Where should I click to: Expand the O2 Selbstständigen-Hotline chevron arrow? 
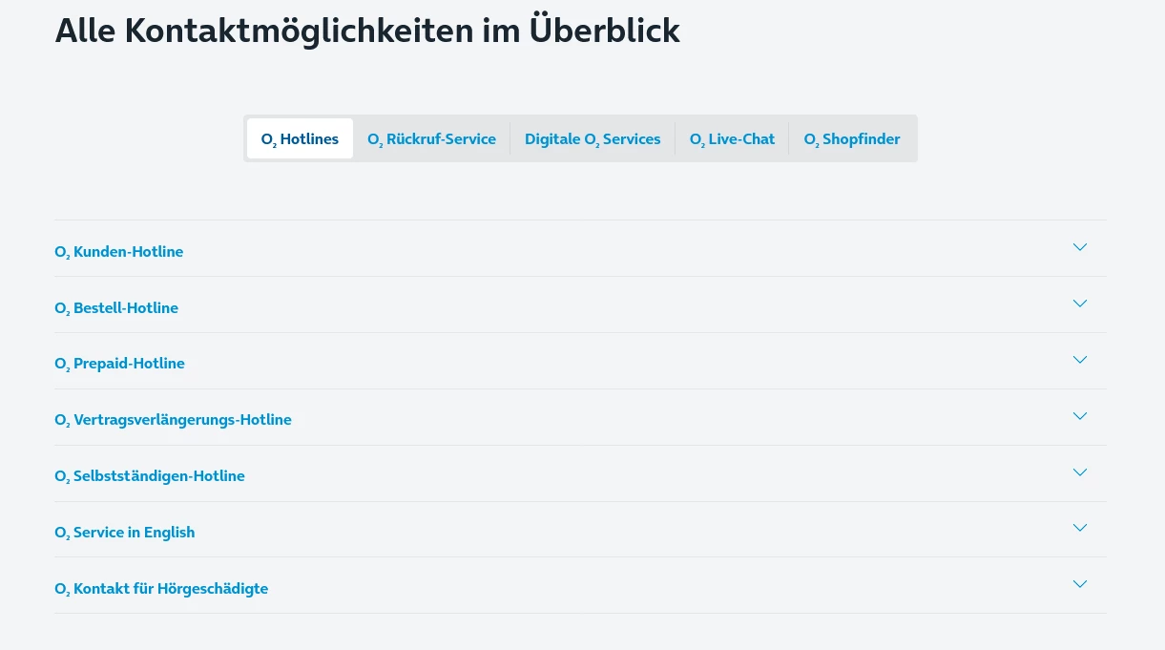(x=1079, y=472)
